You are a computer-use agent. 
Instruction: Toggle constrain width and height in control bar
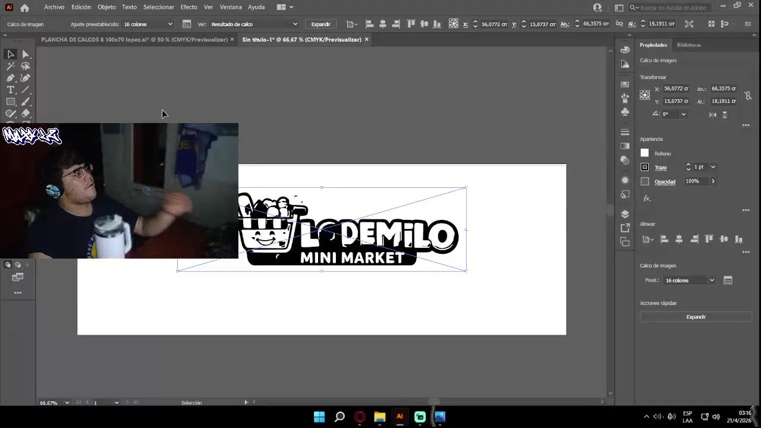620,24
